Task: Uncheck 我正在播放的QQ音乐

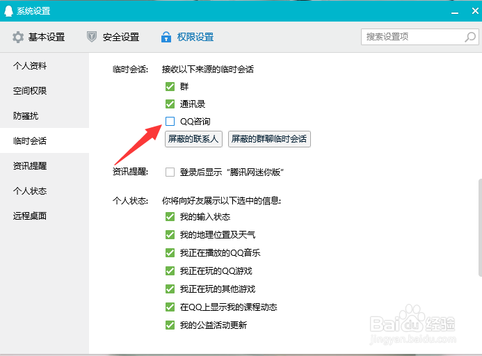Action: point(170,252)
